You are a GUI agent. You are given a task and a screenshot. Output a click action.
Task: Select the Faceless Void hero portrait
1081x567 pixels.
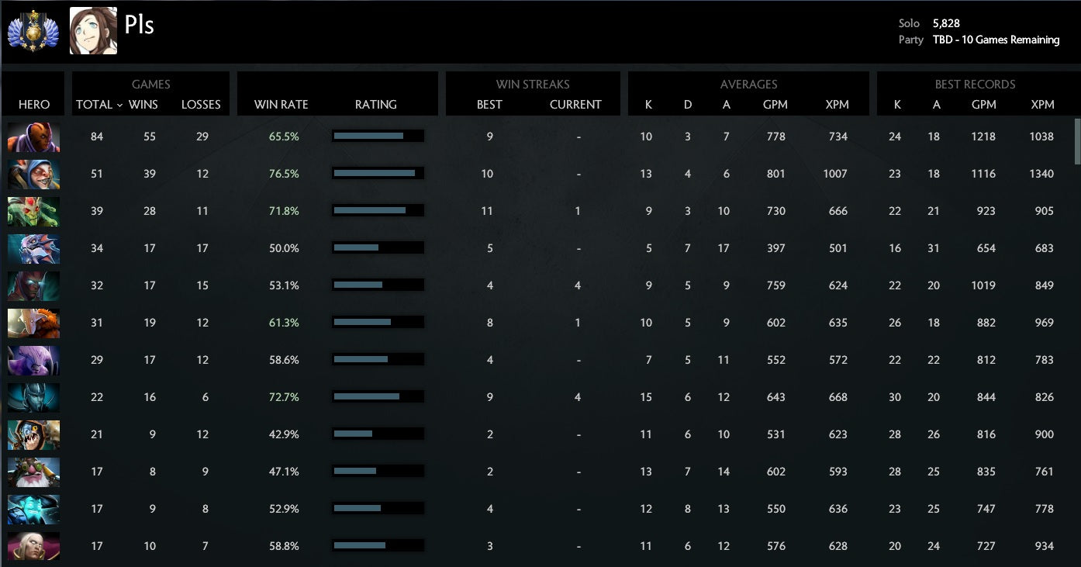click(x=33, y=360)
